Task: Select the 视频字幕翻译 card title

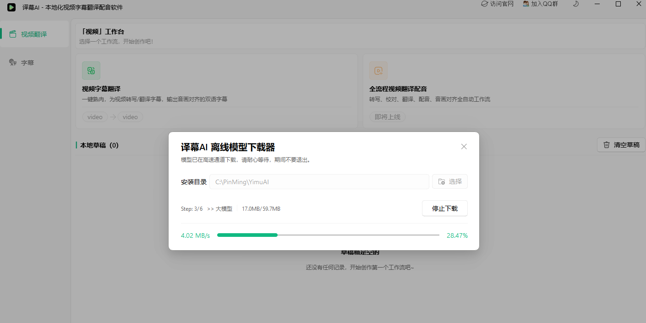Action: pos(101,89)
